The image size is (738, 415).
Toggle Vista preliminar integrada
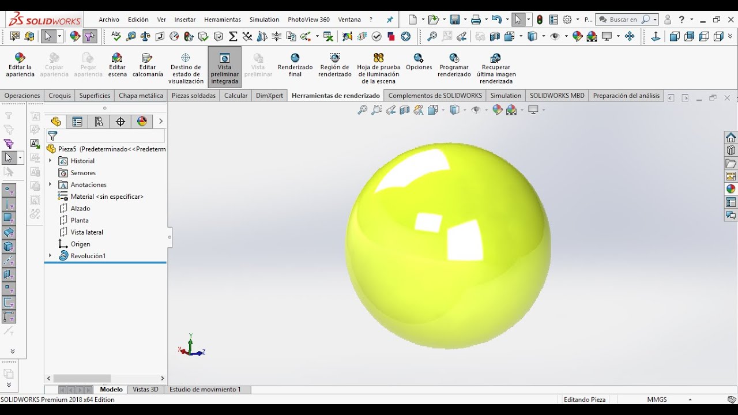coord(224,69)
